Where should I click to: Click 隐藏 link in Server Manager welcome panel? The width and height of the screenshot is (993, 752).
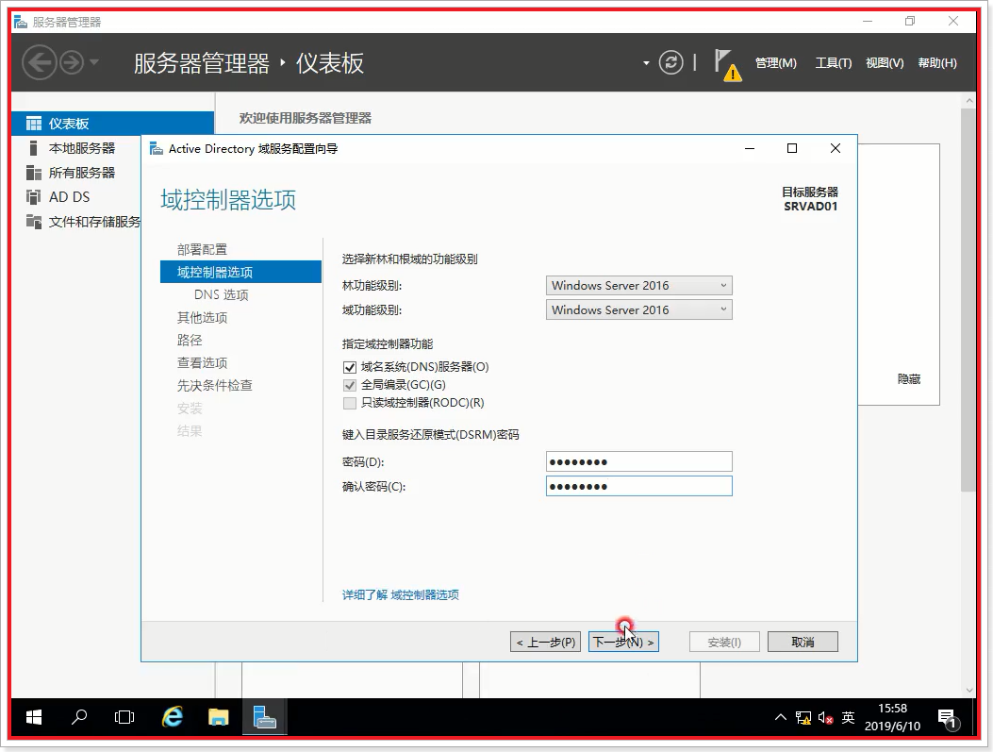pyautogui.click(x=909, y=379)
